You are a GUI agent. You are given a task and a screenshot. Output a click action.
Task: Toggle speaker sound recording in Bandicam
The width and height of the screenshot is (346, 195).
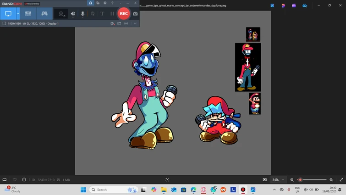tap(73, 14)
